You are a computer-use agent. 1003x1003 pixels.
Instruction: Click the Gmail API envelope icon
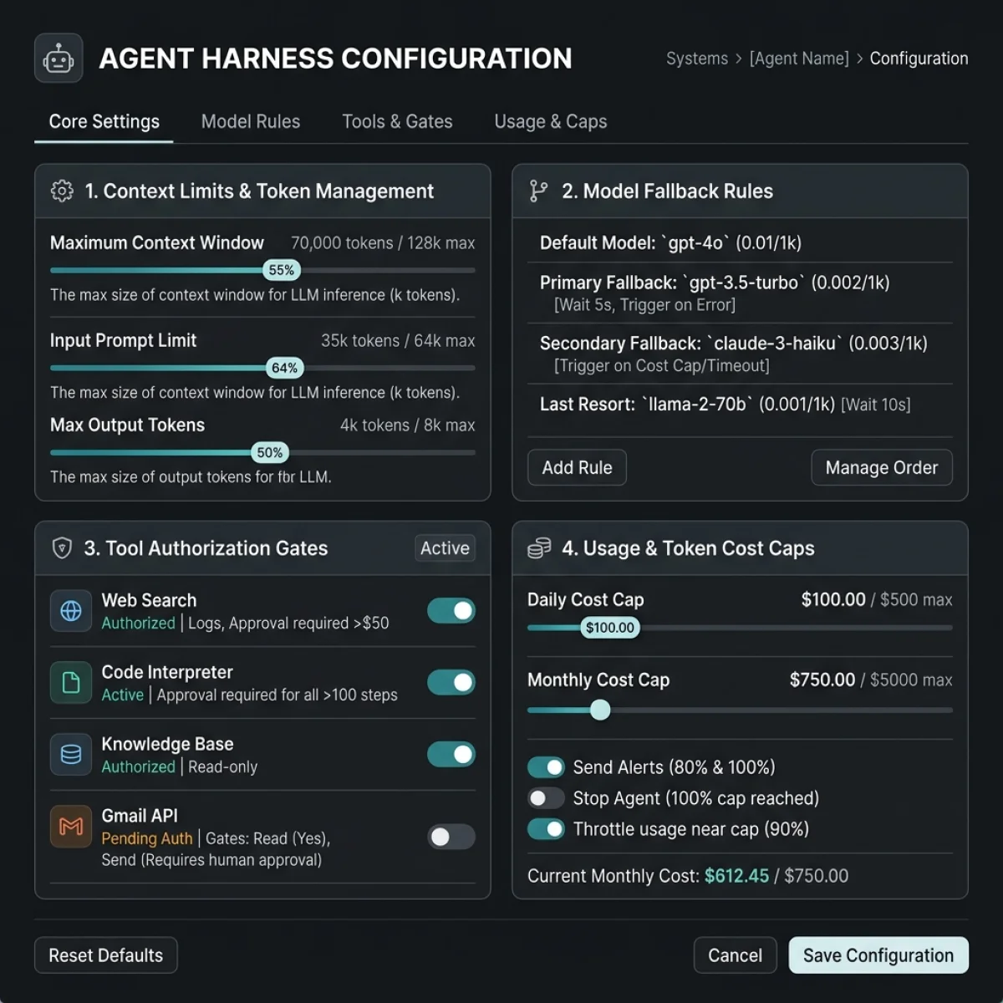coord(71,827)
